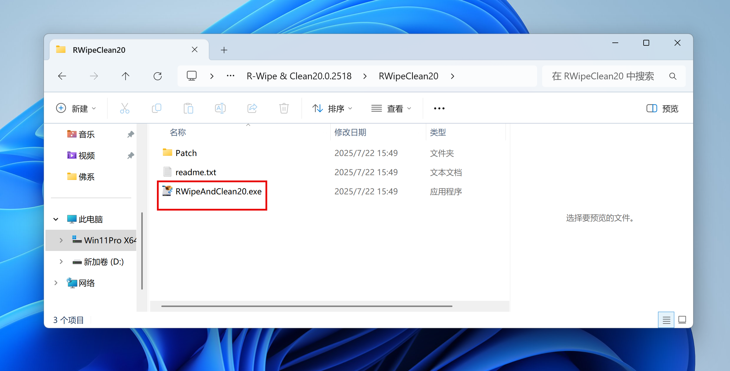Click the Rename icon
Viewport: 730px width, 371px height.
(x=220, y=108)
